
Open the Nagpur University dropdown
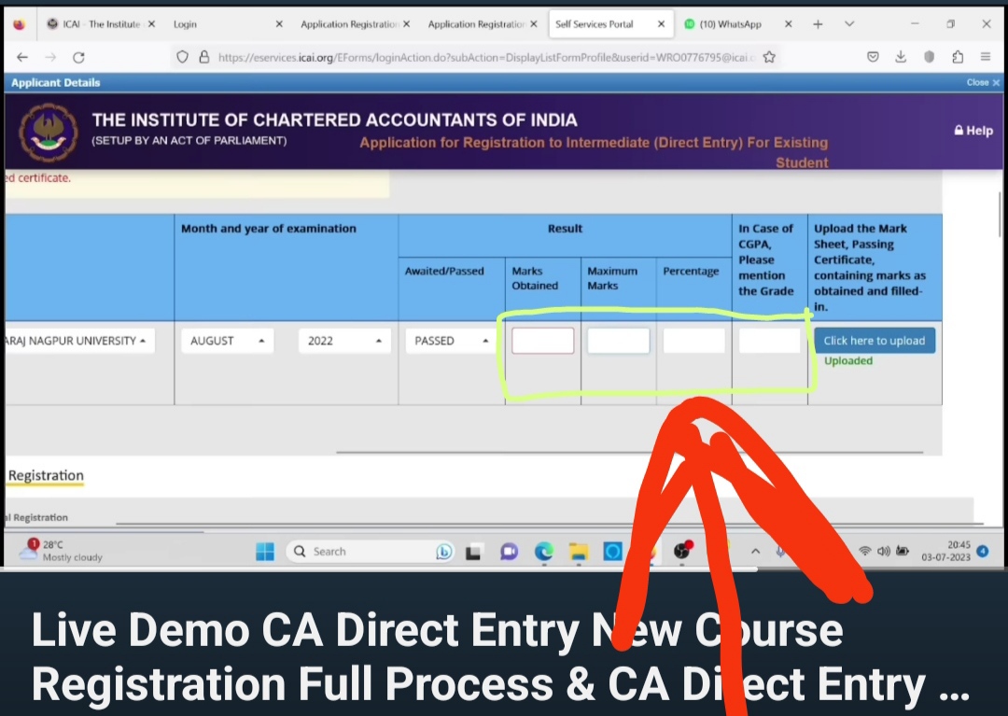(x=77, y=341)
